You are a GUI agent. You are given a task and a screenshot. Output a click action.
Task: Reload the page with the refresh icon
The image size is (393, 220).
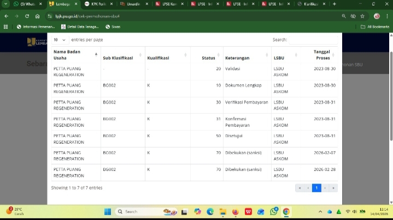point(27,16)
